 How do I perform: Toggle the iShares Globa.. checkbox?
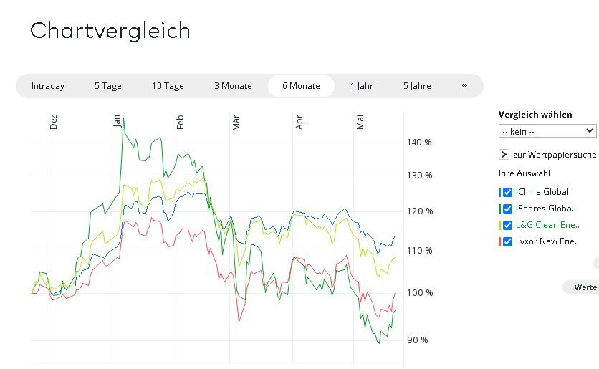click(507, 209)
